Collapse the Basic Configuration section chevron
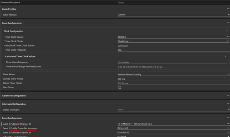230x137 pixels. coord(227,23)
